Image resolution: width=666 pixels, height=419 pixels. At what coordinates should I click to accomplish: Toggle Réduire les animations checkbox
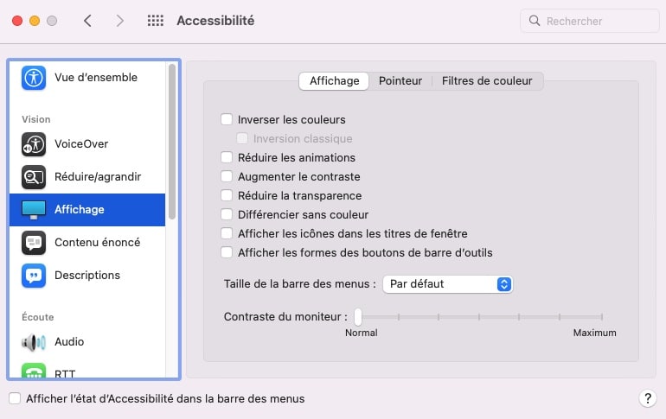(227, 157)
